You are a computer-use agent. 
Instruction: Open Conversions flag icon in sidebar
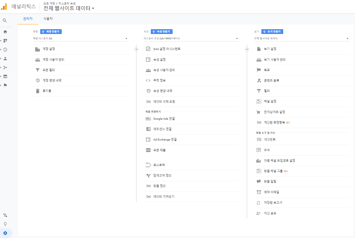pos(5,85)
